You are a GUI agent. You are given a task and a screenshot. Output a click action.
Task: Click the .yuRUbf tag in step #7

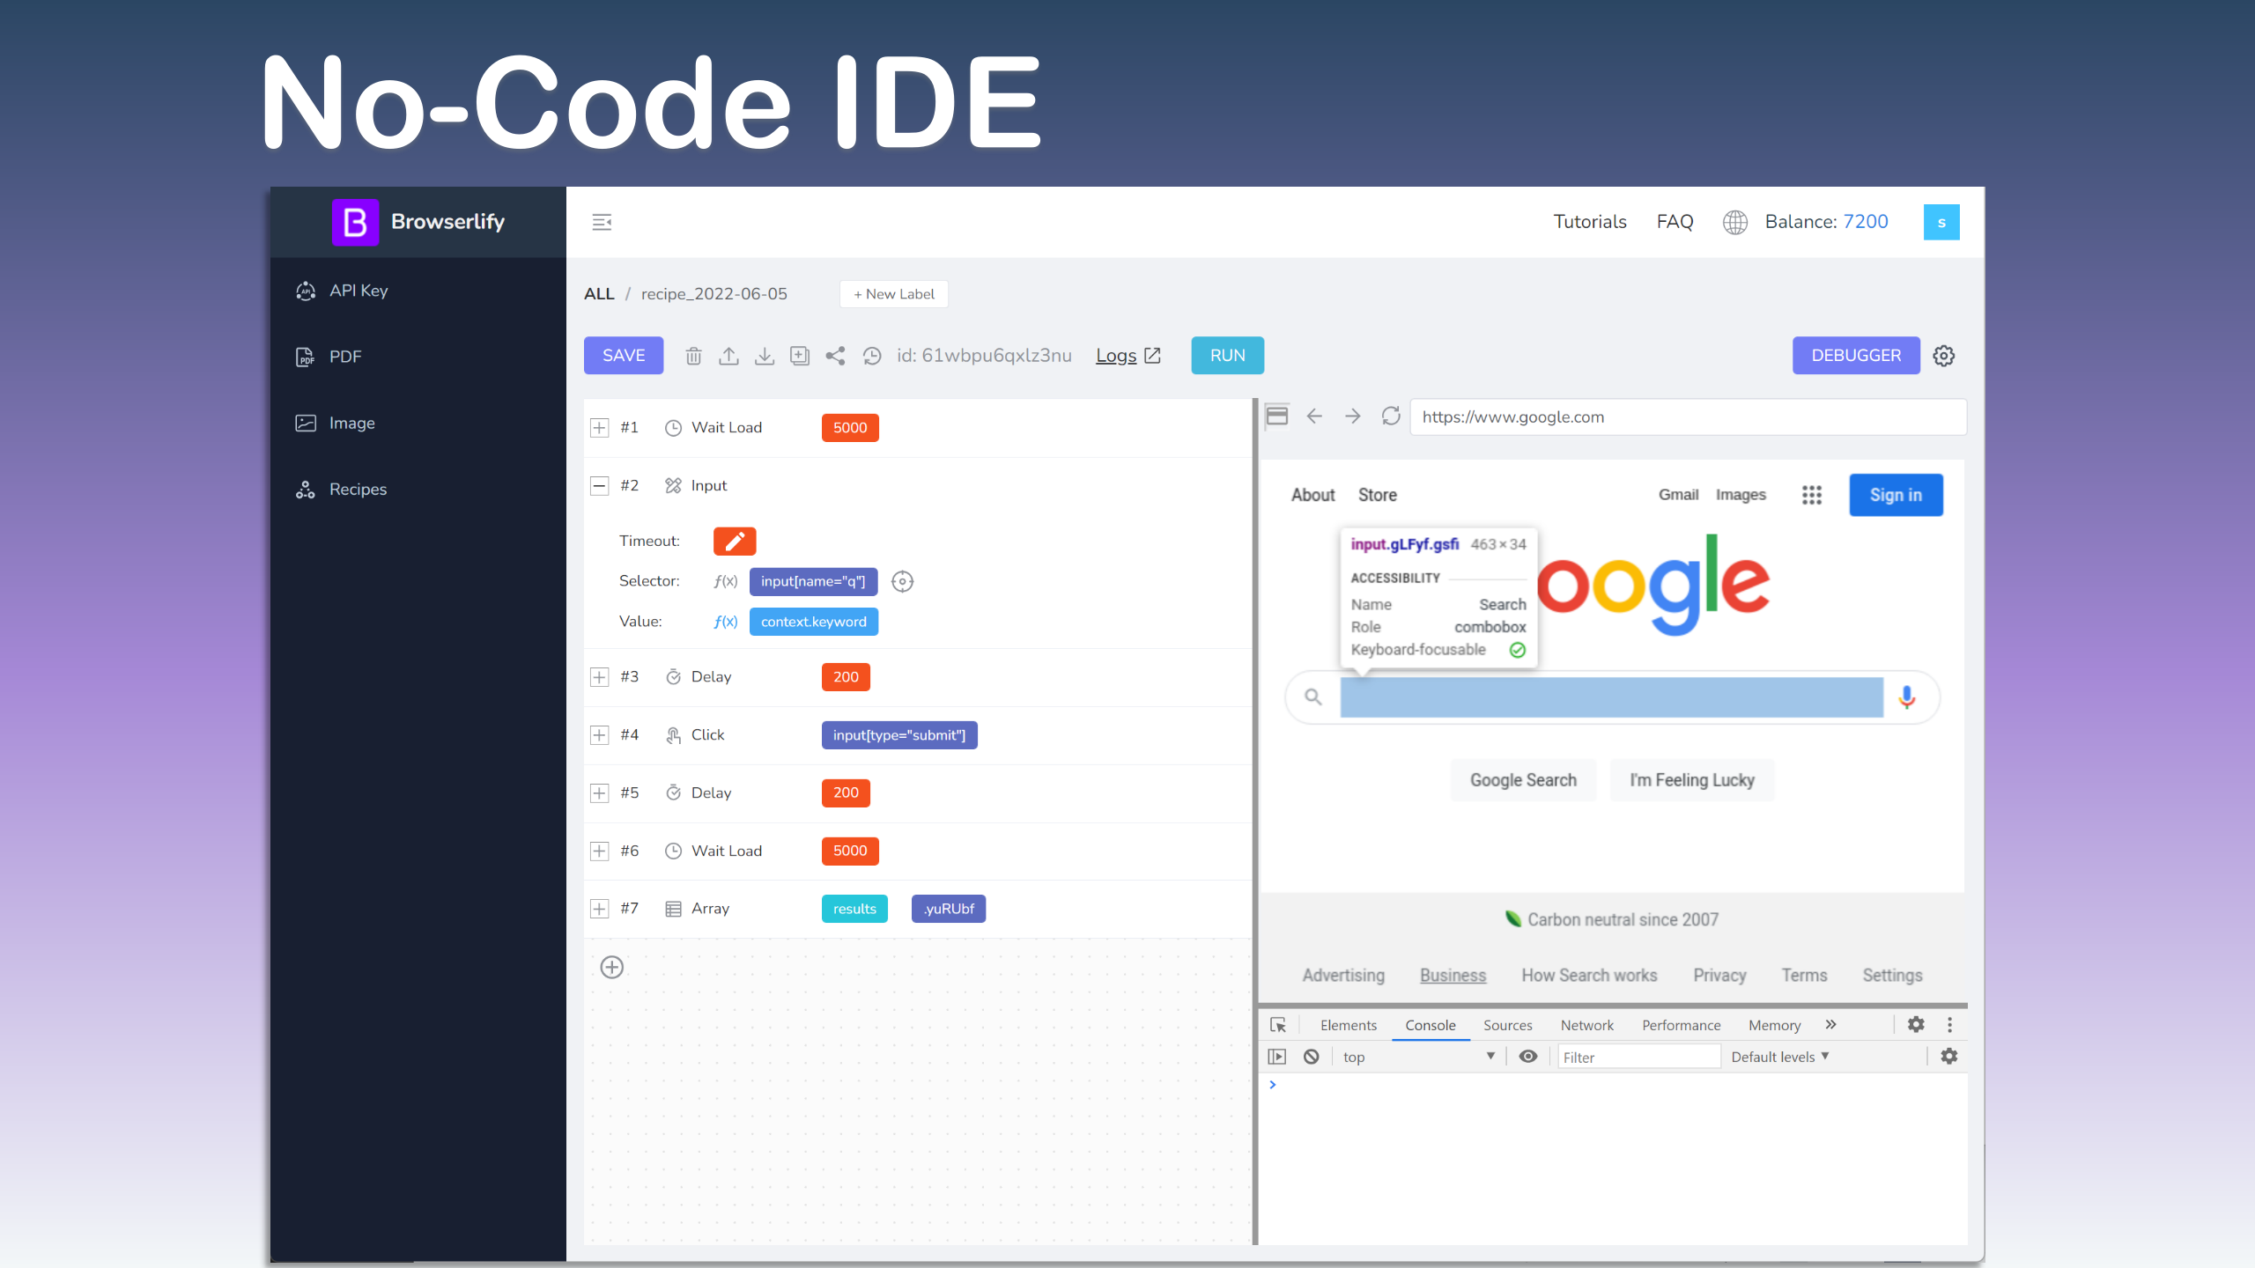(949, 909)
